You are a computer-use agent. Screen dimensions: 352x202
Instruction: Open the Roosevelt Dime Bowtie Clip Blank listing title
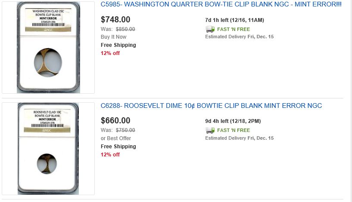(211, 106)
